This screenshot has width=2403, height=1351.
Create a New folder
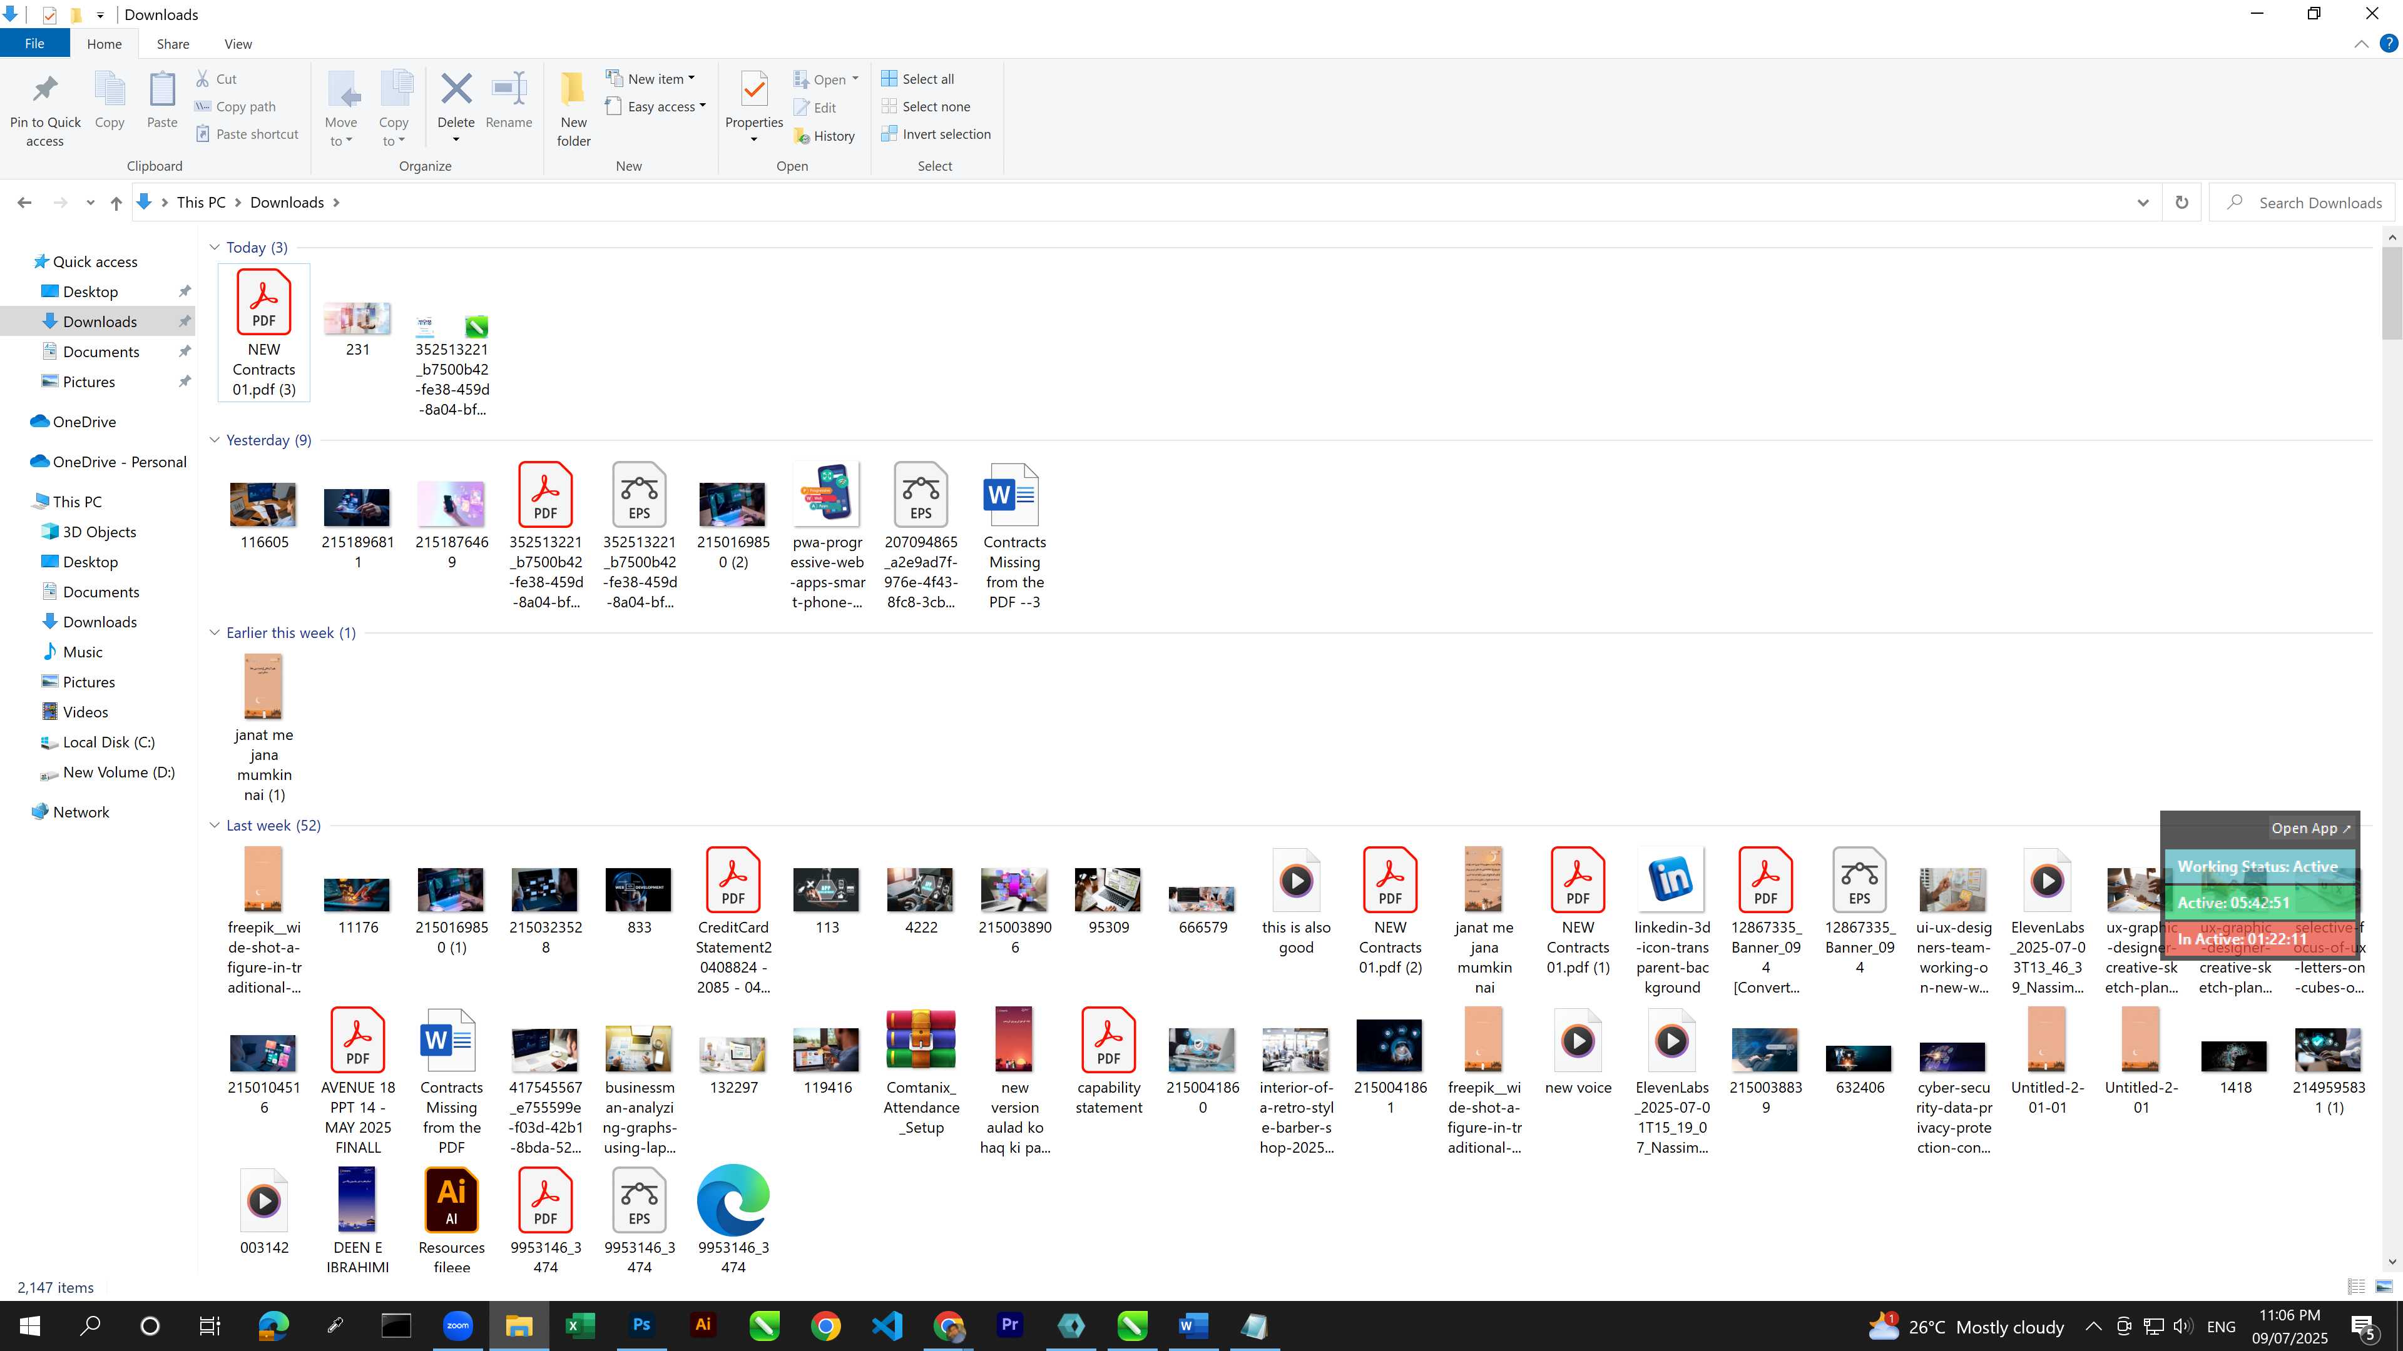(574, 109)
